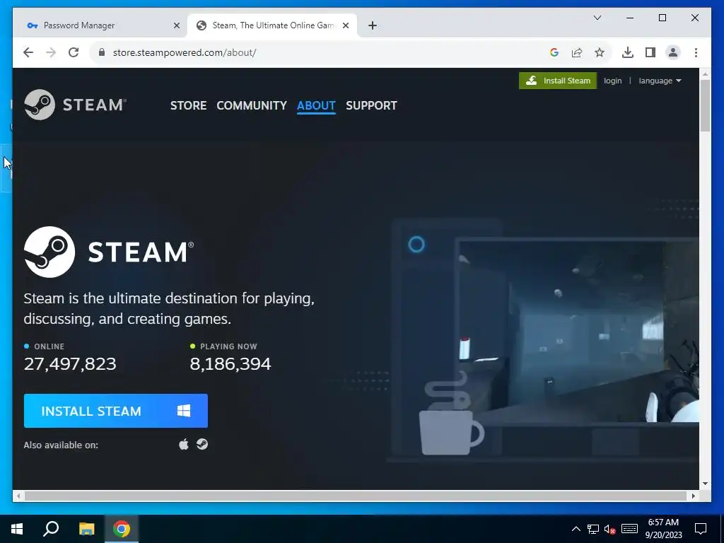Open the SUPPORT menu item
Screen dimensions: 724x543
tap(371, 105)
